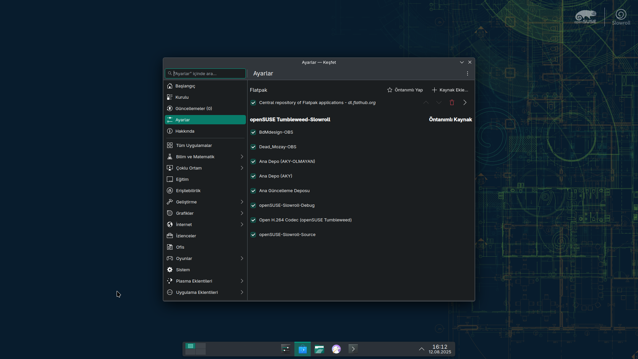
Task: Expand the Geliştirme category chevron
Action: [242, 202]
